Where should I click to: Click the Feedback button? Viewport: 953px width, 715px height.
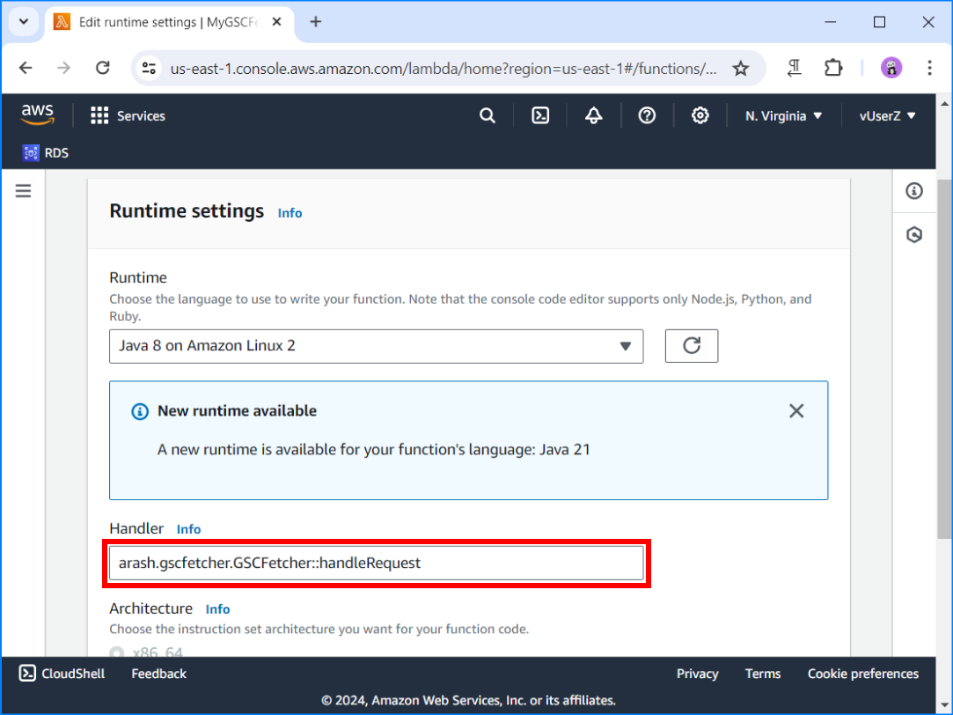point(158,674)
